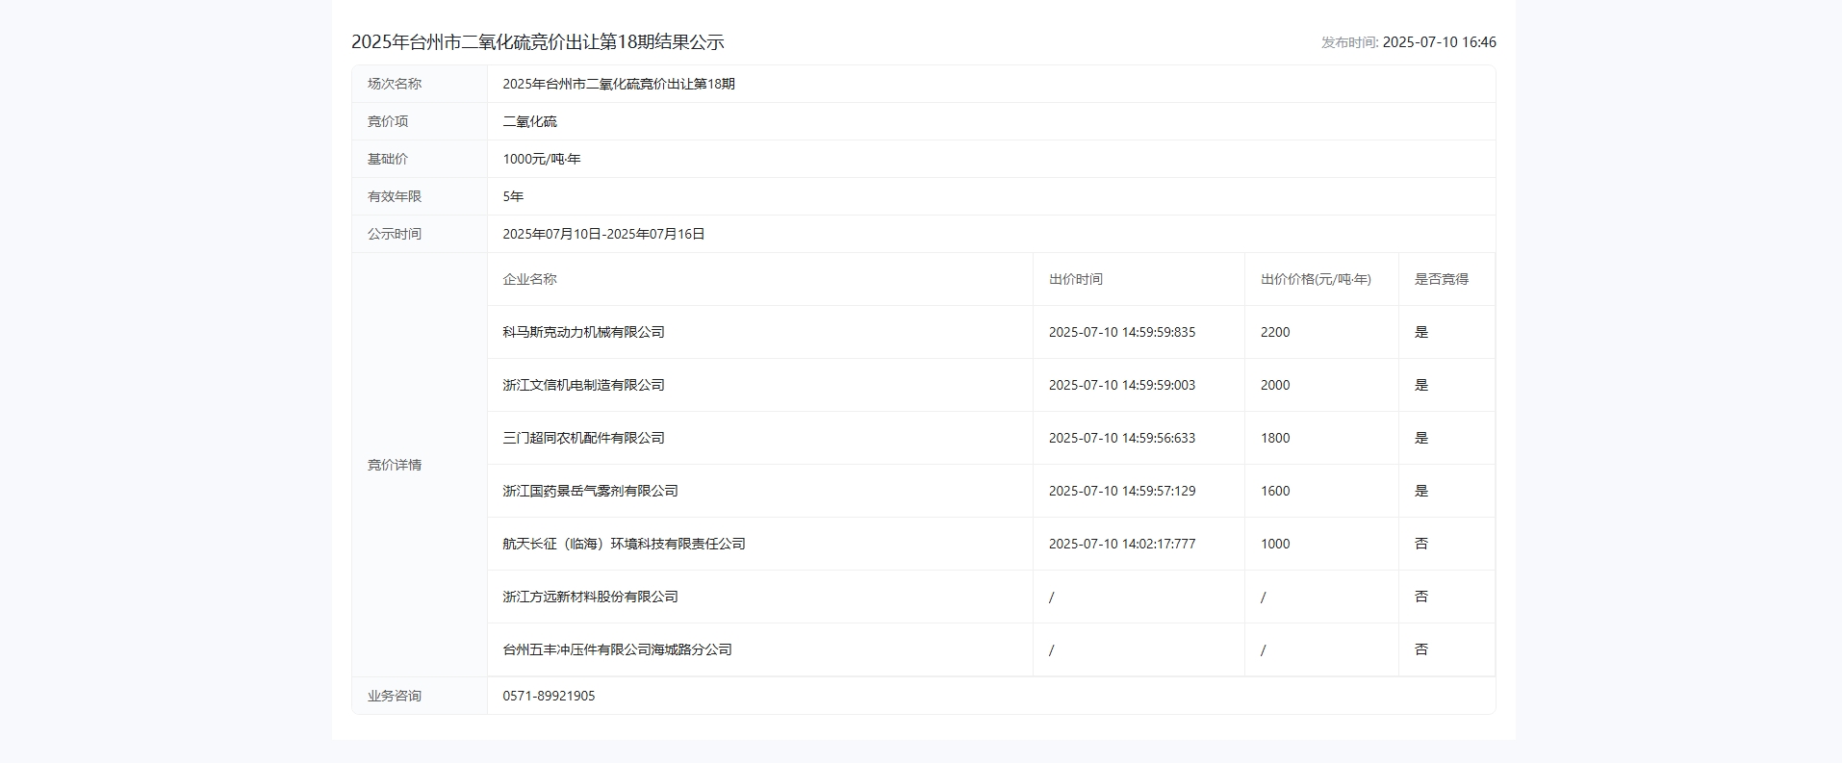Select company 三门超同农机配件有限公司
This screenshot has width=1842, height=763.
click(x=583, y=438)
